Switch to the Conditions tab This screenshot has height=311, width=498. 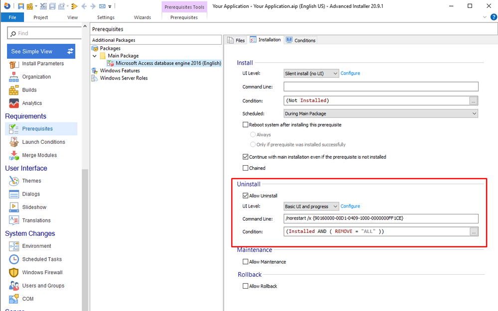pos(301,40)
